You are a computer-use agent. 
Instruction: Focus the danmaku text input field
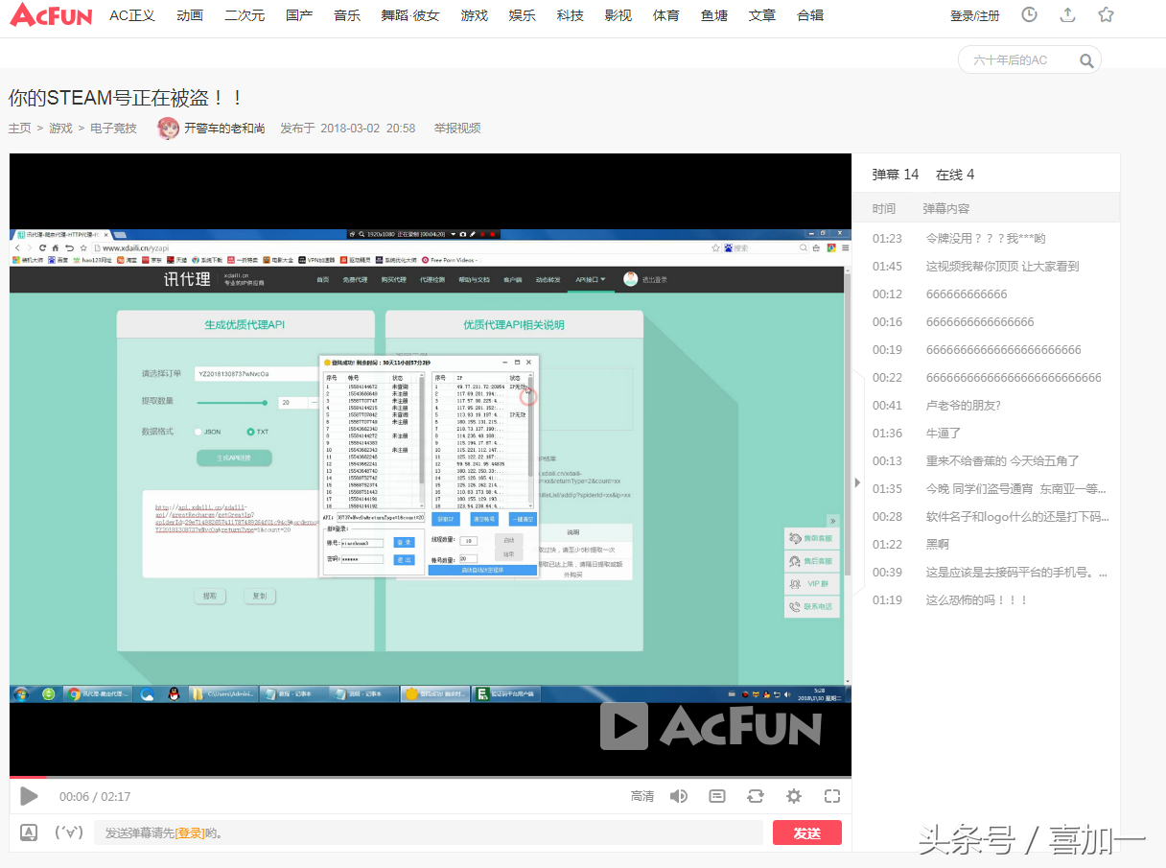pyautogui.click(x=429, y=833)
